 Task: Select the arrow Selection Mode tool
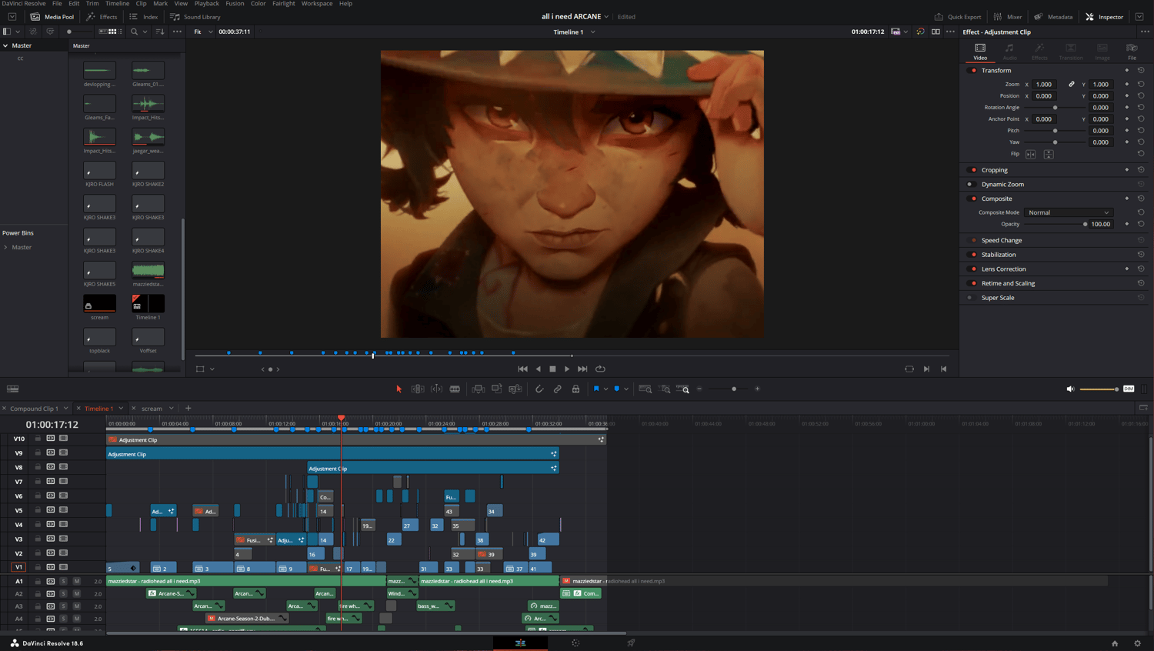(399, 389)
